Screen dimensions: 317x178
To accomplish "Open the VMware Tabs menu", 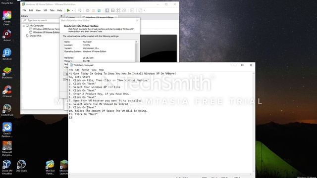I will (52, 10).
